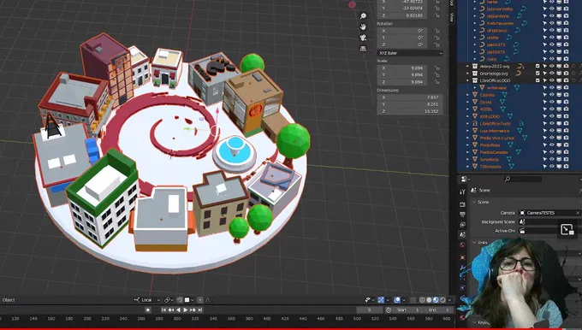Image resolution: width=582 pixels, height=330 pixels.
Task: Disable render camera icon for PredioRosa
Action: (566, 145)
